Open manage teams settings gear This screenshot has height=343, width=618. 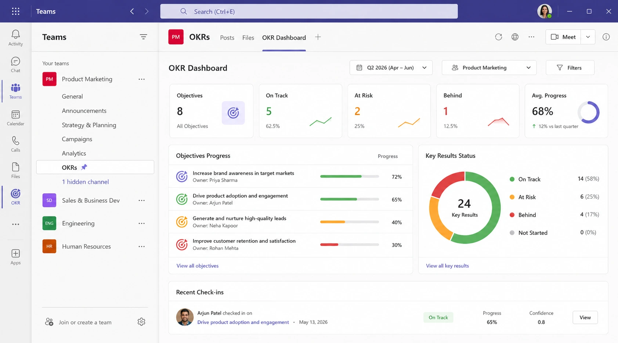click(141, 322)
